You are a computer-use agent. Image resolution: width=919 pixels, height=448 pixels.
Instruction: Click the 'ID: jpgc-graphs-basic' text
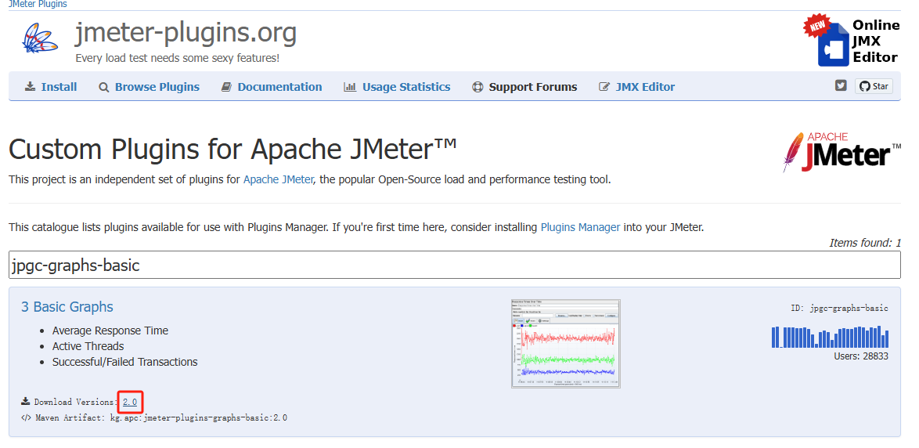click(839, 308)
